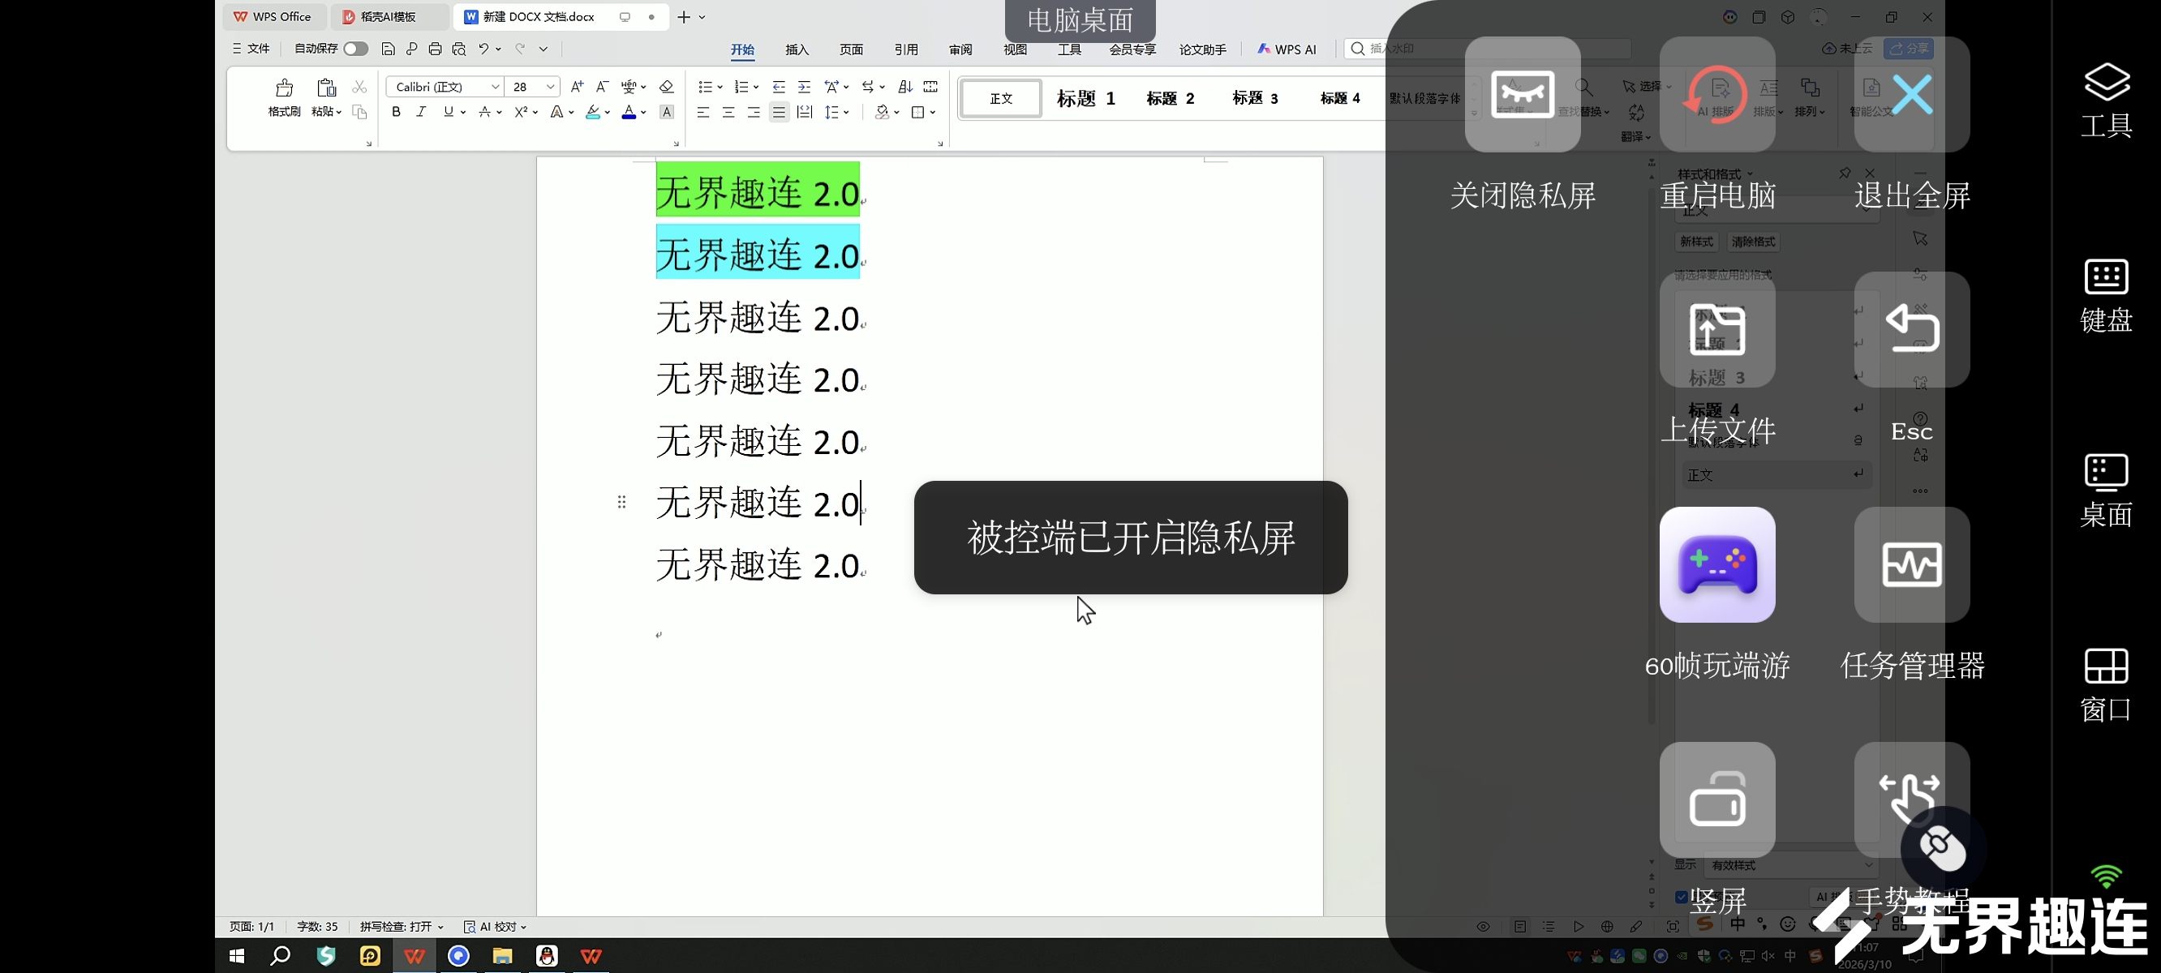Open taskbar search magnifier
Viewport: 2161px width, 973px height.
tap(280, 955)
